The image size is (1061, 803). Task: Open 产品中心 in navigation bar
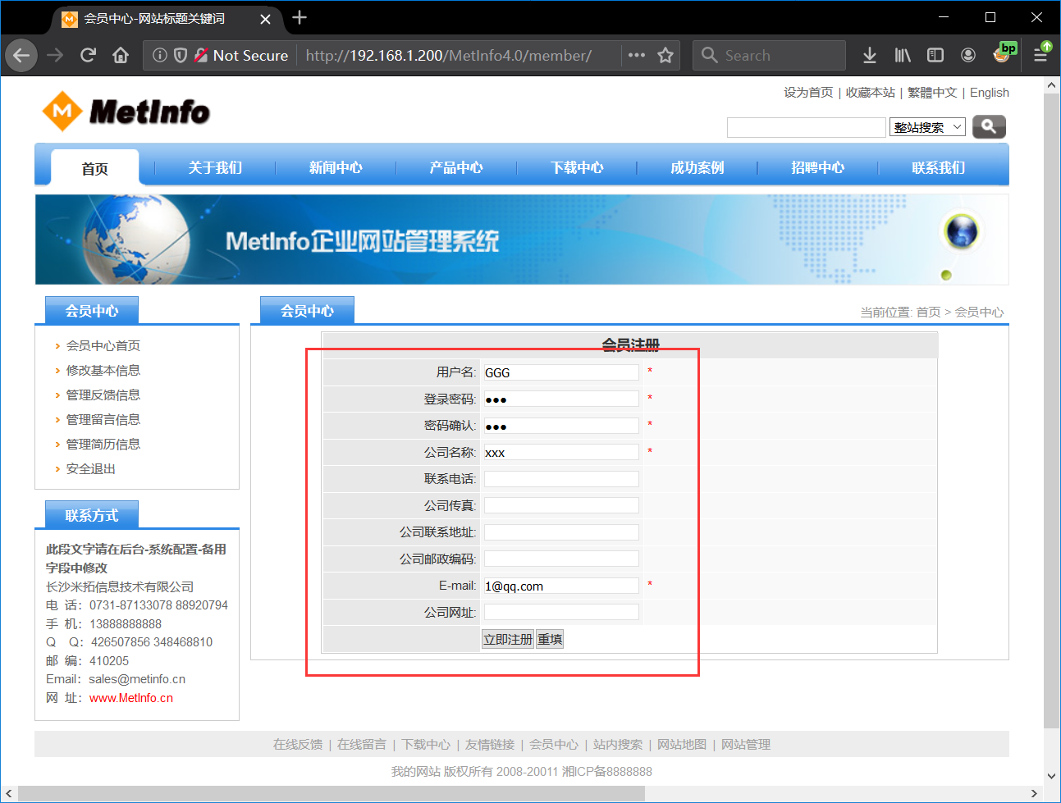click(x=456, y=168)
